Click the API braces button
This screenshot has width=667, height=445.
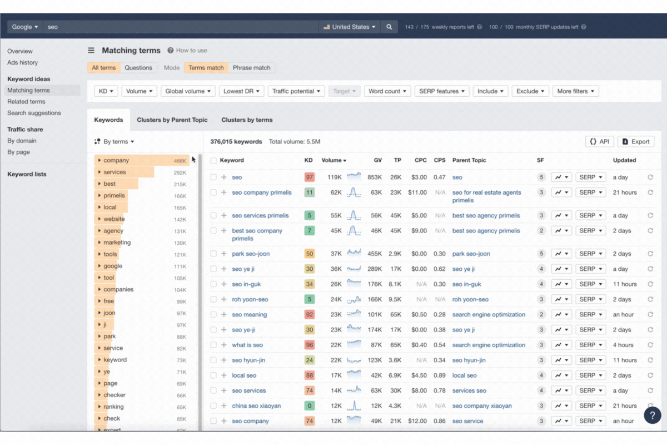[x=599, y=141]
